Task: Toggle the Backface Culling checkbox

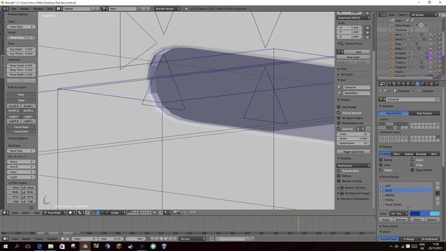Action: tap(339, 181)
